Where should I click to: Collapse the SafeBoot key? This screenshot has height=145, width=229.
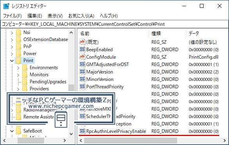click(x=12, y=131)
